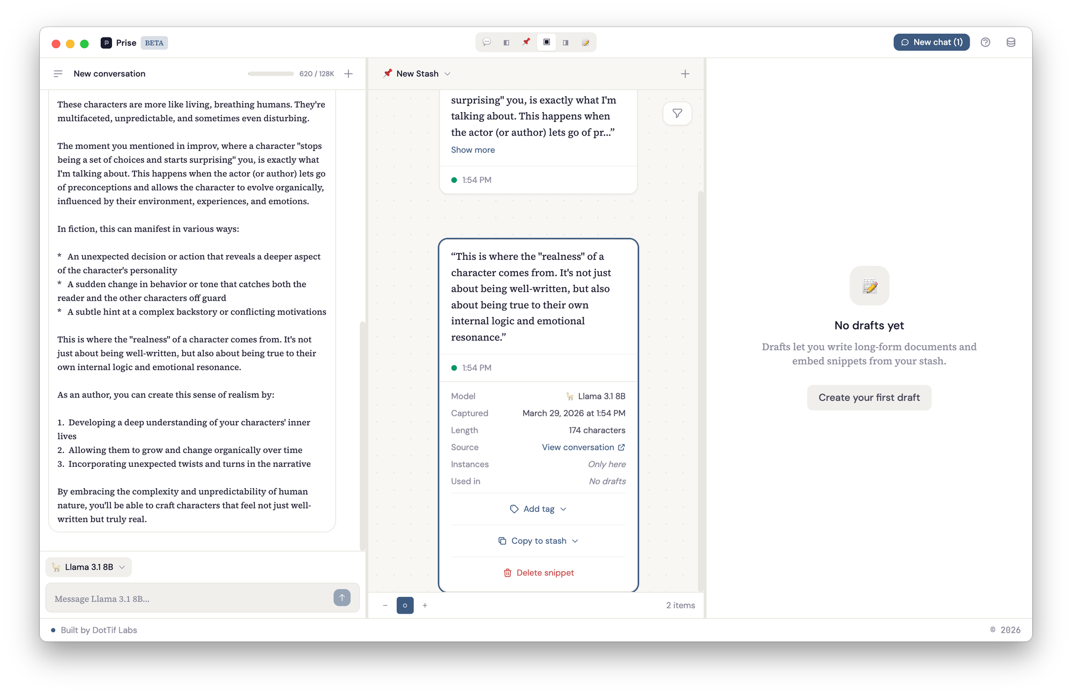Click external-link icon next to View conversation
Screen dimensions: 1072x694
pyautogui.click(x=621, y=447)
